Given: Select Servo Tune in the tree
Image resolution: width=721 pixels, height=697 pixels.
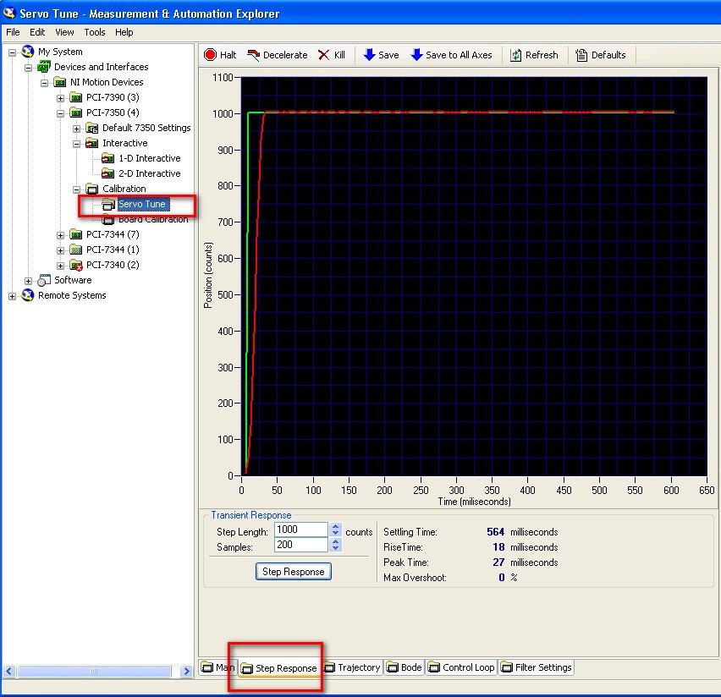Looking at the screenshot, I should (142, 204).
